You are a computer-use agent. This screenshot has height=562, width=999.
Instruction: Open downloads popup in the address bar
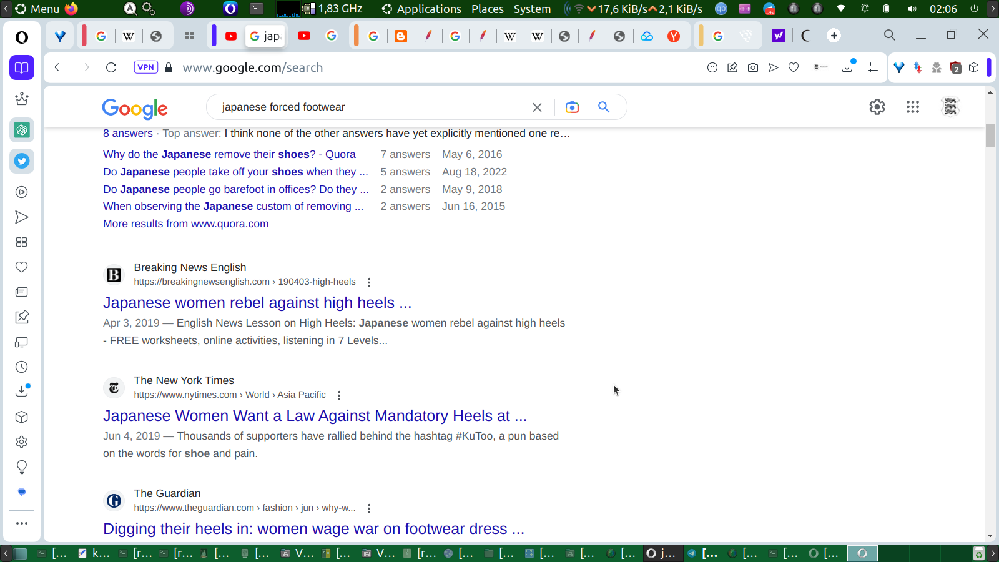pos(848,67)
